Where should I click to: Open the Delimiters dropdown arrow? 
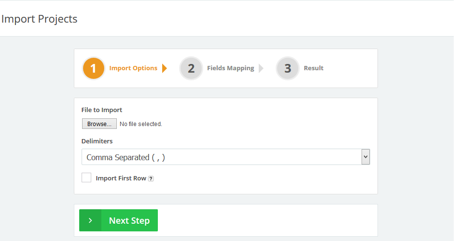click(x=365, y=157)
